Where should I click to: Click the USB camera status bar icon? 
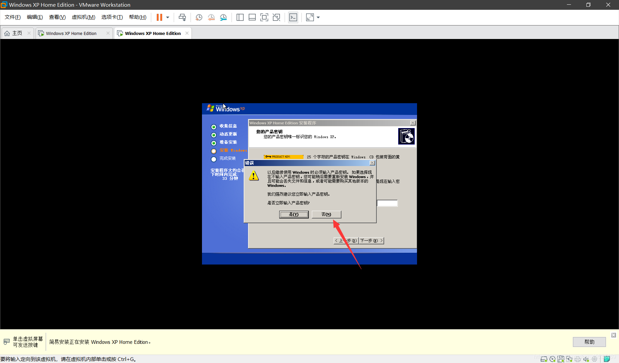[594, 359]
